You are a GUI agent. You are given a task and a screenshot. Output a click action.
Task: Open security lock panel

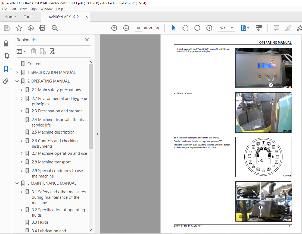[x=6, y=44]
